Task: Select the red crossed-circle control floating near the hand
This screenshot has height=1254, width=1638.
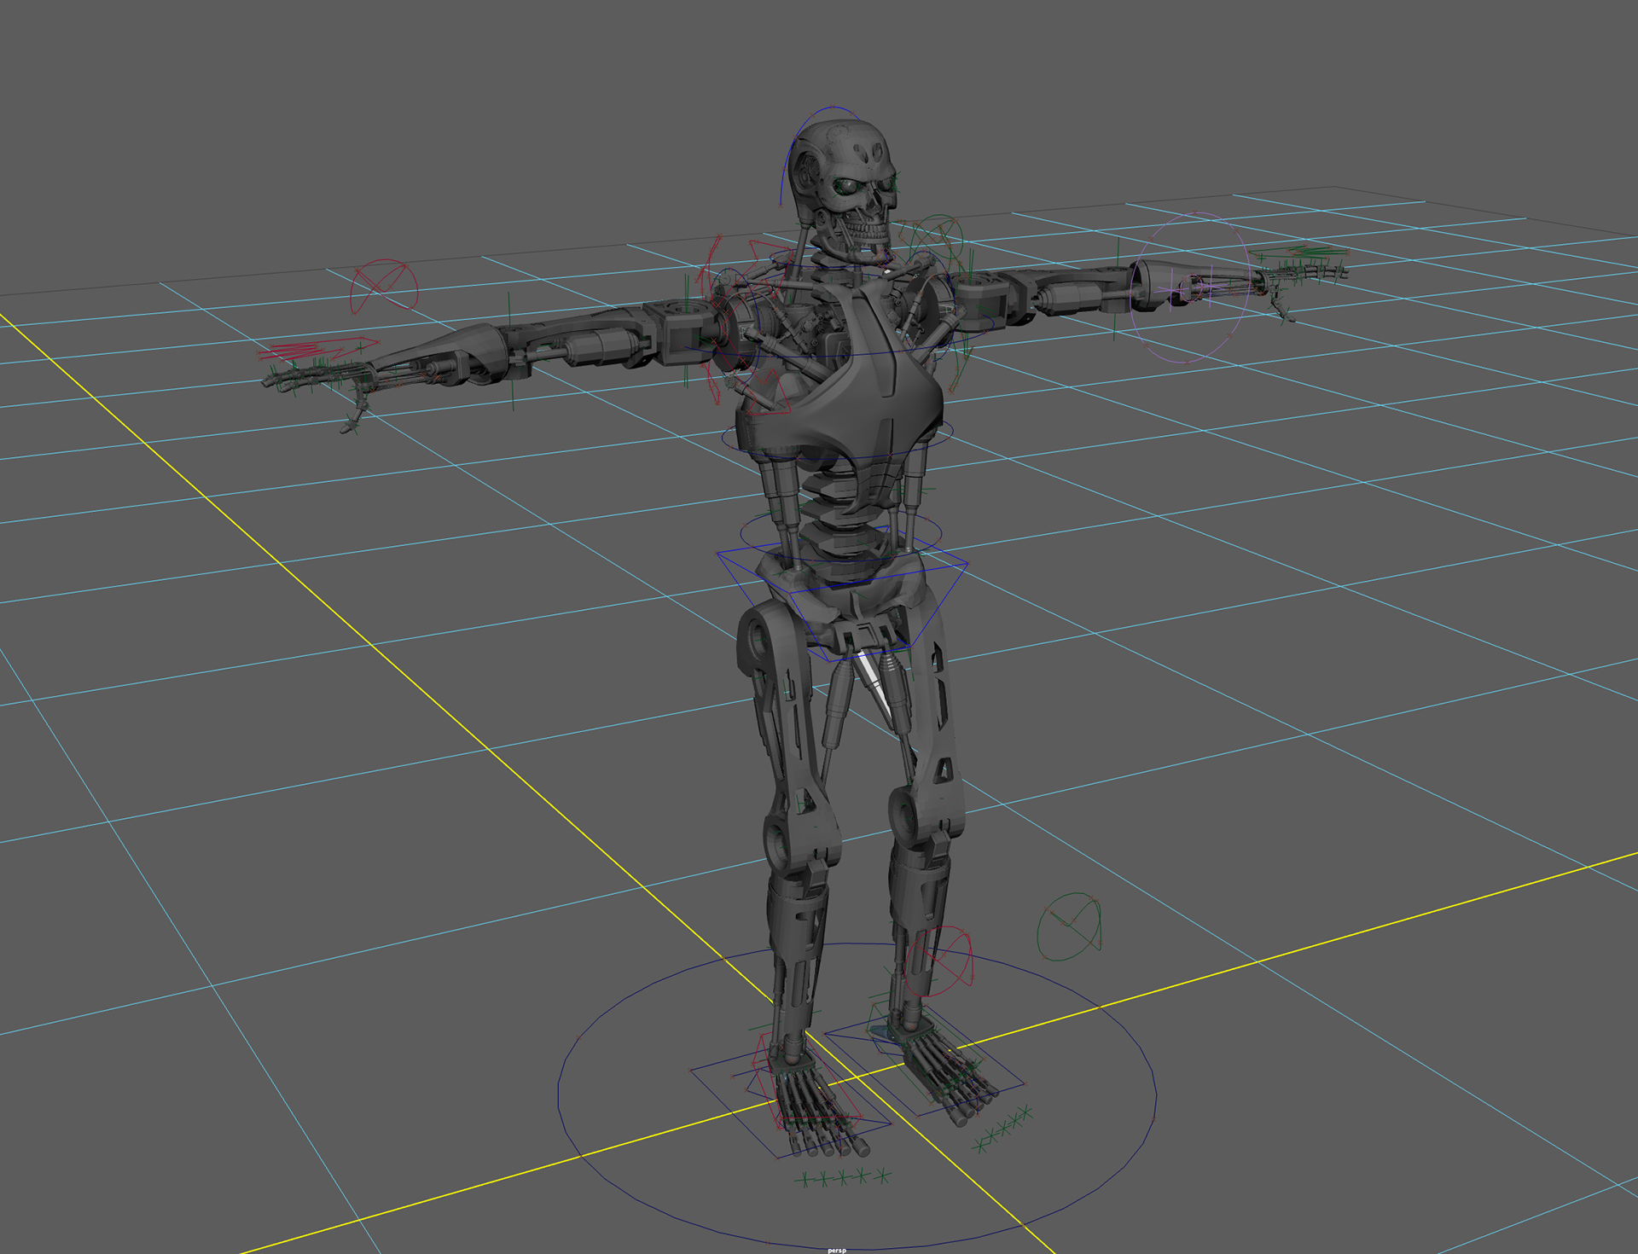Action: pyautogui.click(x=384, y=287)
